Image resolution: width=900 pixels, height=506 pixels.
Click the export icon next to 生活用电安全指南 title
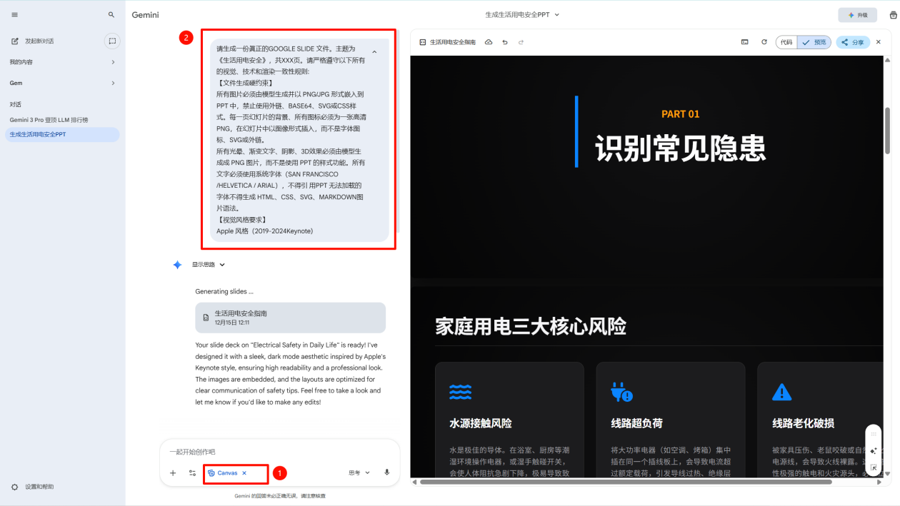pos(489,42)
